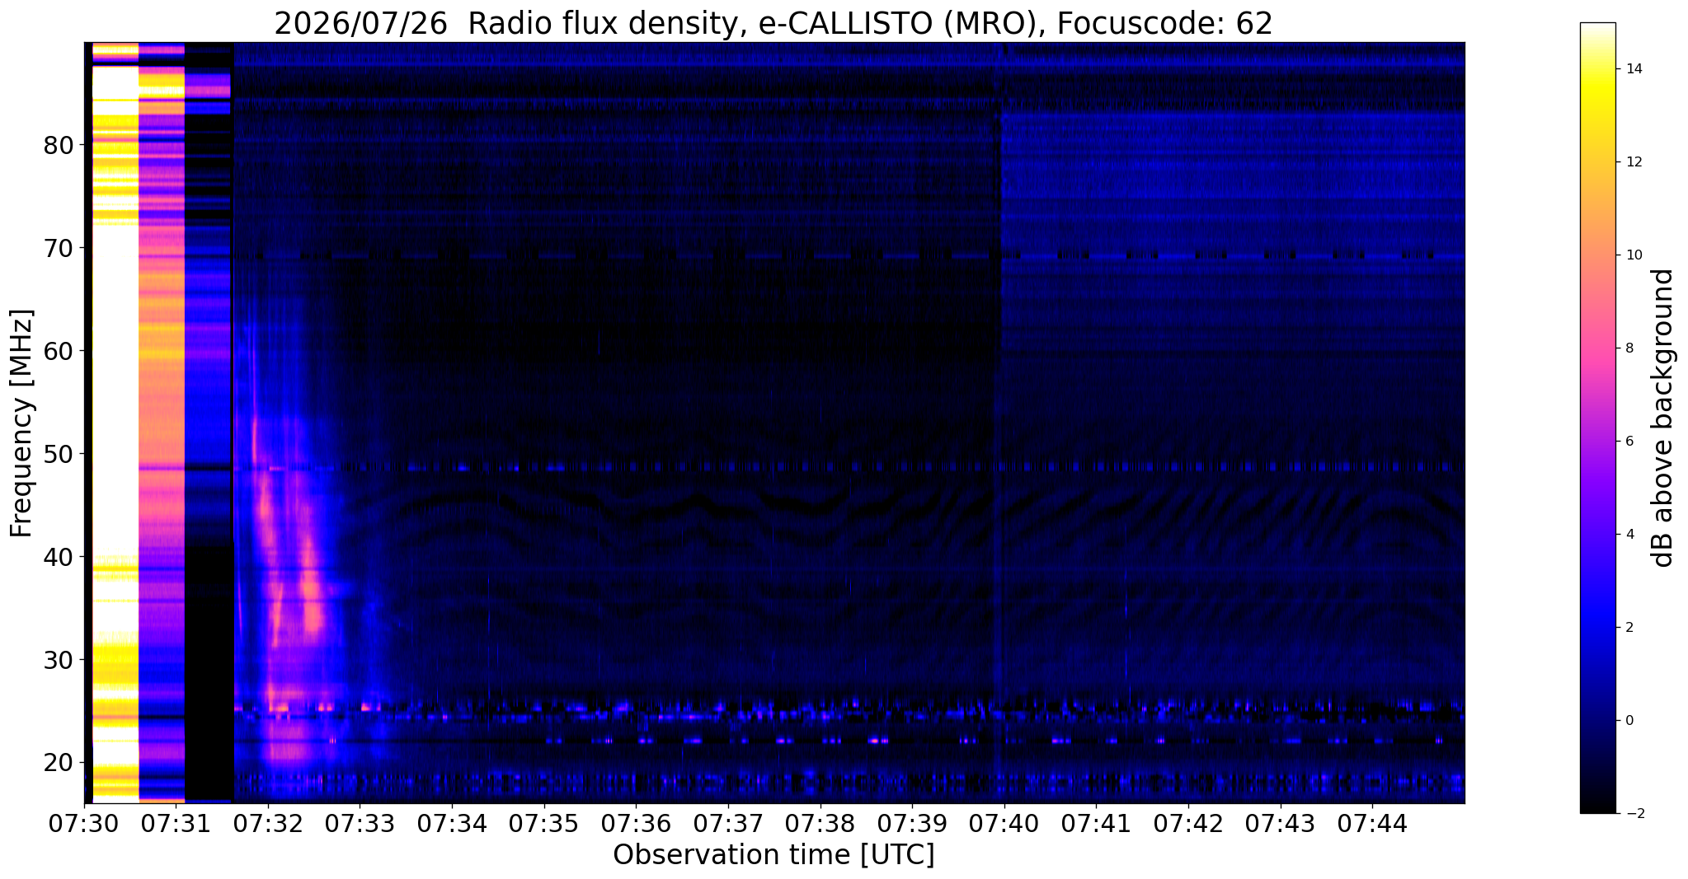
Task: Click the 07:32 time axis label
Action: pyautogui.click(x=268, y=824)
